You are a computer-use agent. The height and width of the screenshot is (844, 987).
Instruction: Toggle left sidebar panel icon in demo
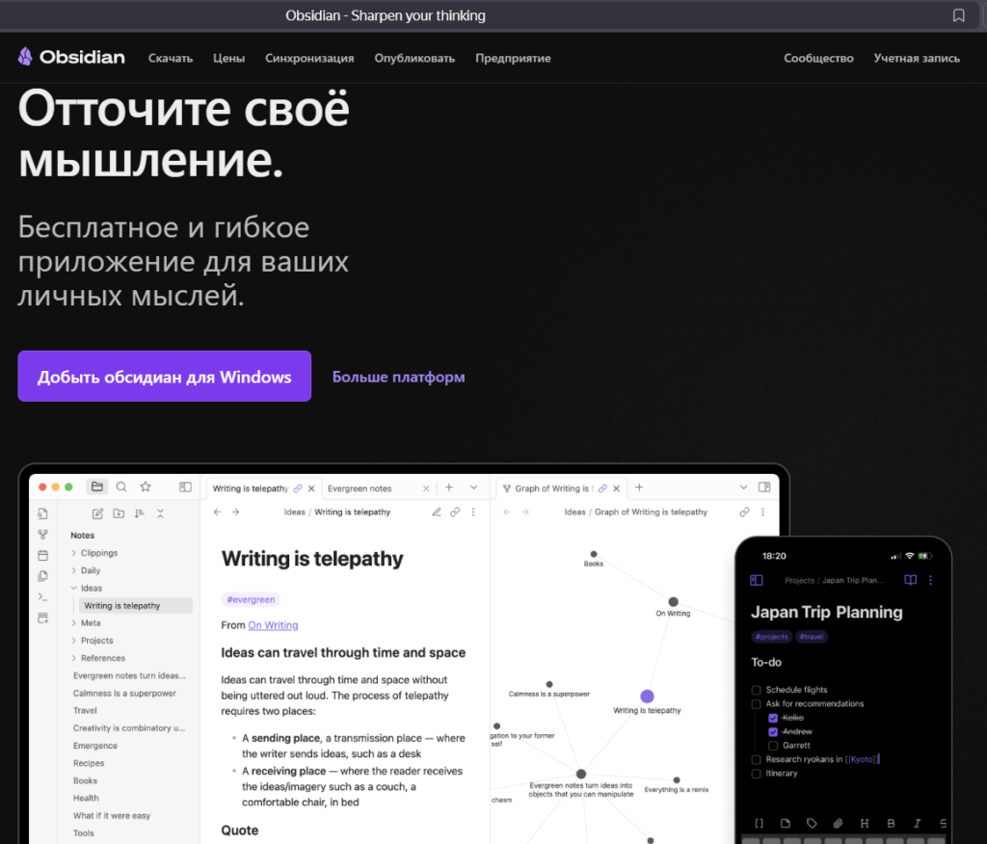[185, 487]
